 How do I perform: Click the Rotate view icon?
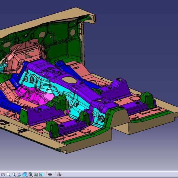pos(3,175)
